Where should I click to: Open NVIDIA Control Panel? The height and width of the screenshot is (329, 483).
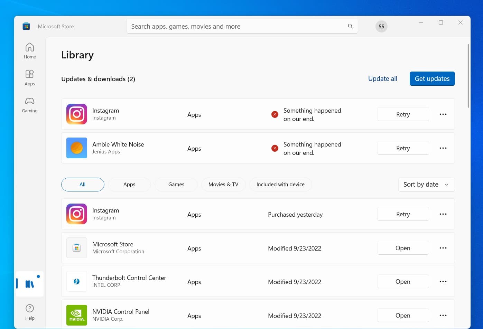403,315
